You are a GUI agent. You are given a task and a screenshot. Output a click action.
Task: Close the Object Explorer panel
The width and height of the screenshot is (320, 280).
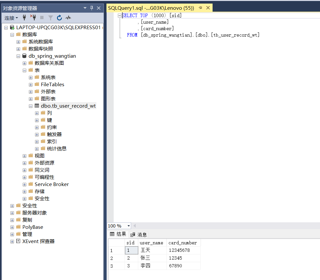click(99, 8)
